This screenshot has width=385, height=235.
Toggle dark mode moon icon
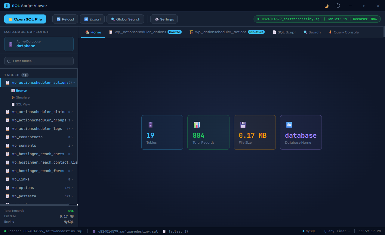[x=326, y=6]
